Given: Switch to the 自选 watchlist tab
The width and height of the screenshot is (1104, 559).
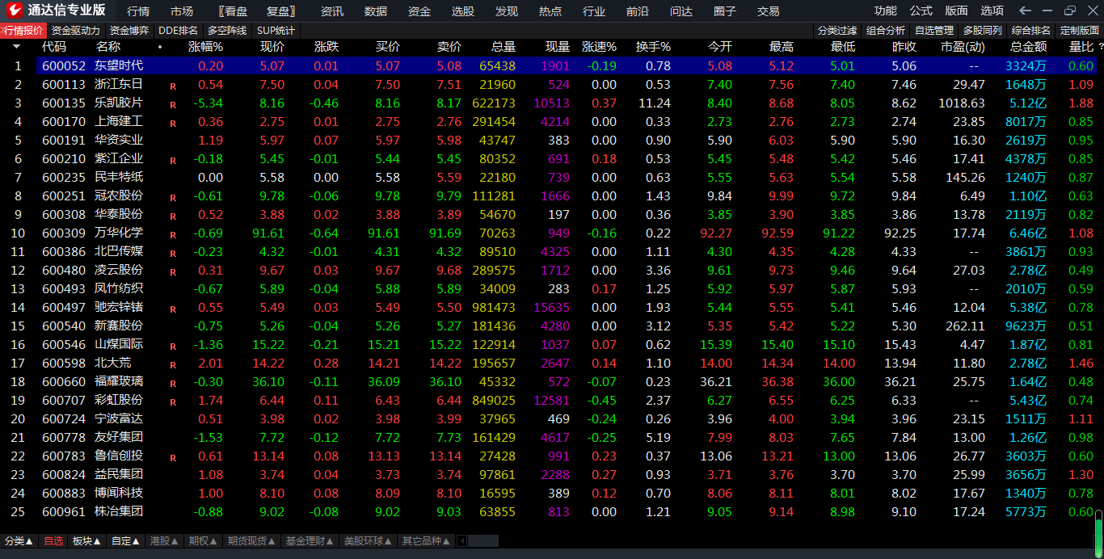Looking at the screenshot, I should coord(53,541).
